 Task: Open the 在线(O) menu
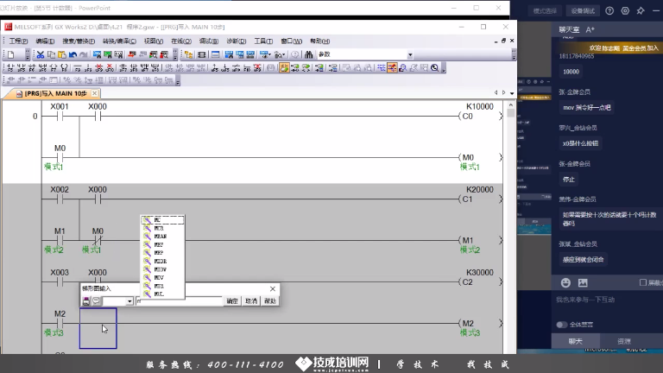[181, 41]
